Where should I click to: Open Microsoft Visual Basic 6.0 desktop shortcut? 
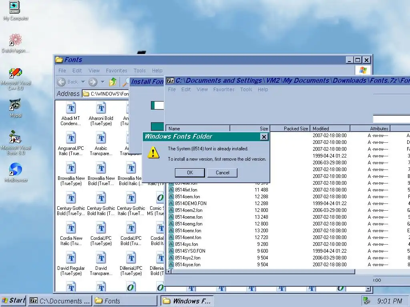[x=16, y=143]
